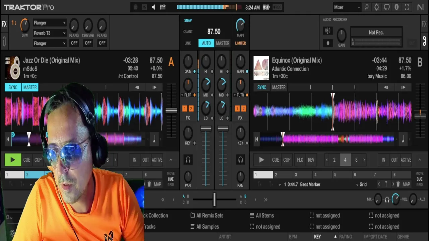Open Preferences via the gear icon
Image resolution: width=429 pixels, height=241 pixels.
click(x=377, y=7)
